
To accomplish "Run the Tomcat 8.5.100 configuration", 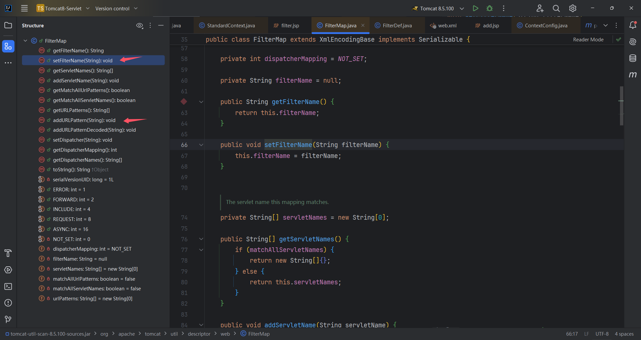I will click(475, 8).
